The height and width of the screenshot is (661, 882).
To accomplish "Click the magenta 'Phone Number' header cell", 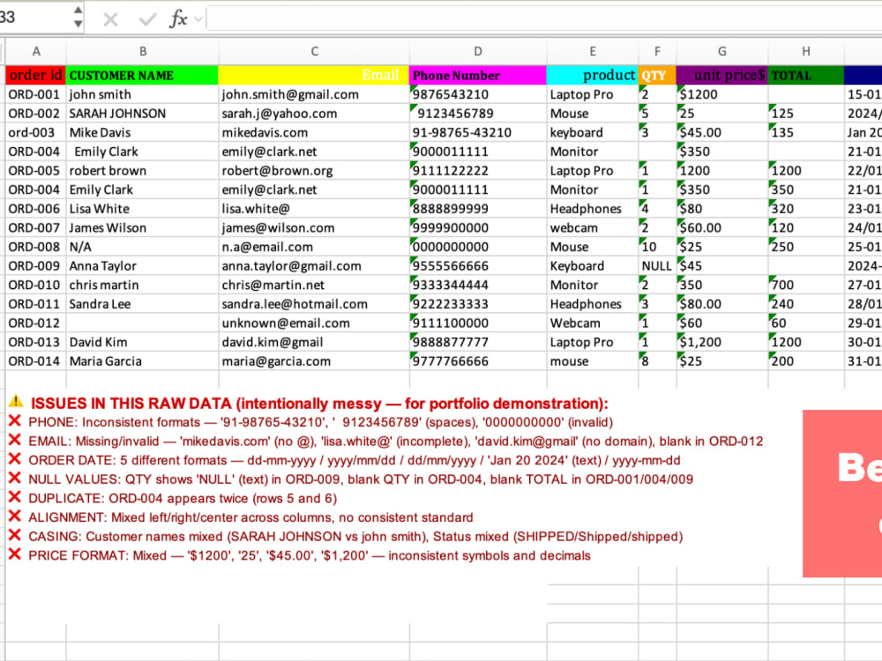I will coord(478,75).
